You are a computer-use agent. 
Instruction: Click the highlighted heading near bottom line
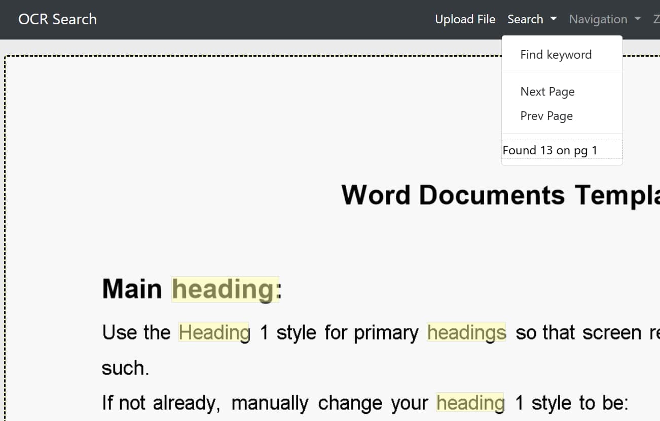pyautogui.click(x=470, y=402)
